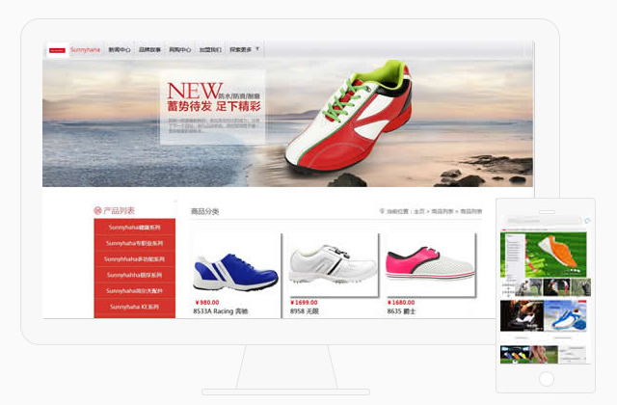Screen dimensions: 617x405
Task: Select 加盟我们 in the navigation bar
Action: click(x=210, y=49)
